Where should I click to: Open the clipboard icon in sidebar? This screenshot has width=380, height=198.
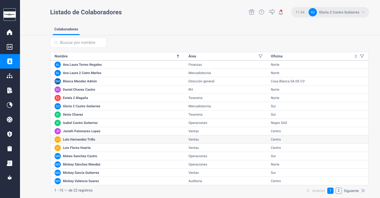pyautogui.click(x=10, y=149)
